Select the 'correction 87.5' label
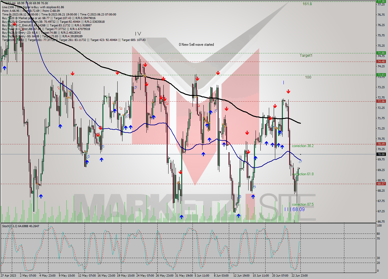Image resolution: width=388 pixels, height=279 pixels. coord(303,204)
